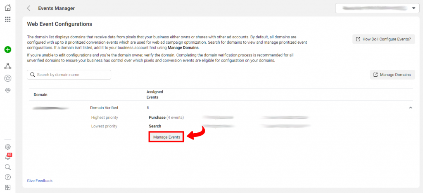Click the Give Feedback link
This screenshot has height=193, width=423.
pos(40,181)
